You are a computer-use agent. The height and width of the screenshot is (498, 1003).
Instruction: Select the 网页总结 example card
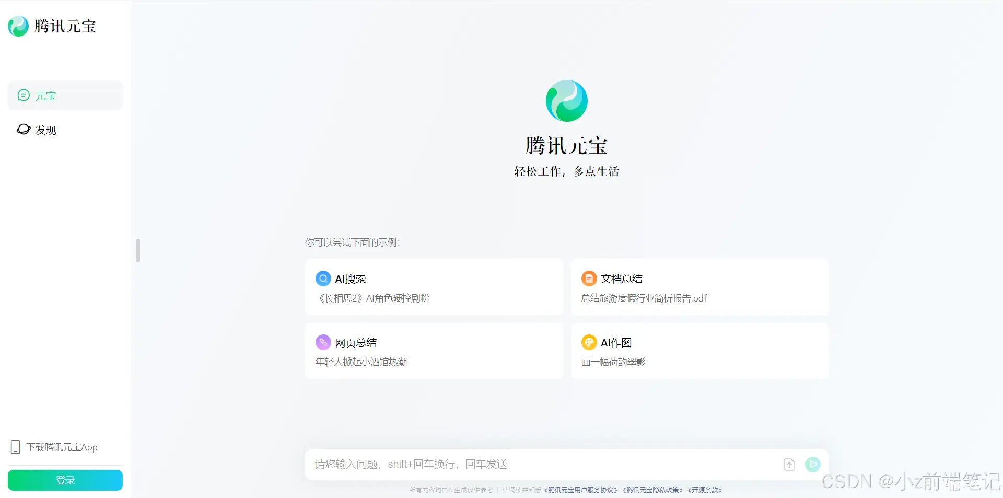pos(434,351)
